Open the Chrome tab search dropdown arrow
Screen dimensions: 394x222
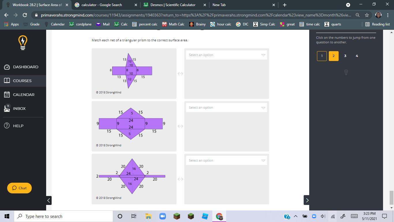(348, 5)
